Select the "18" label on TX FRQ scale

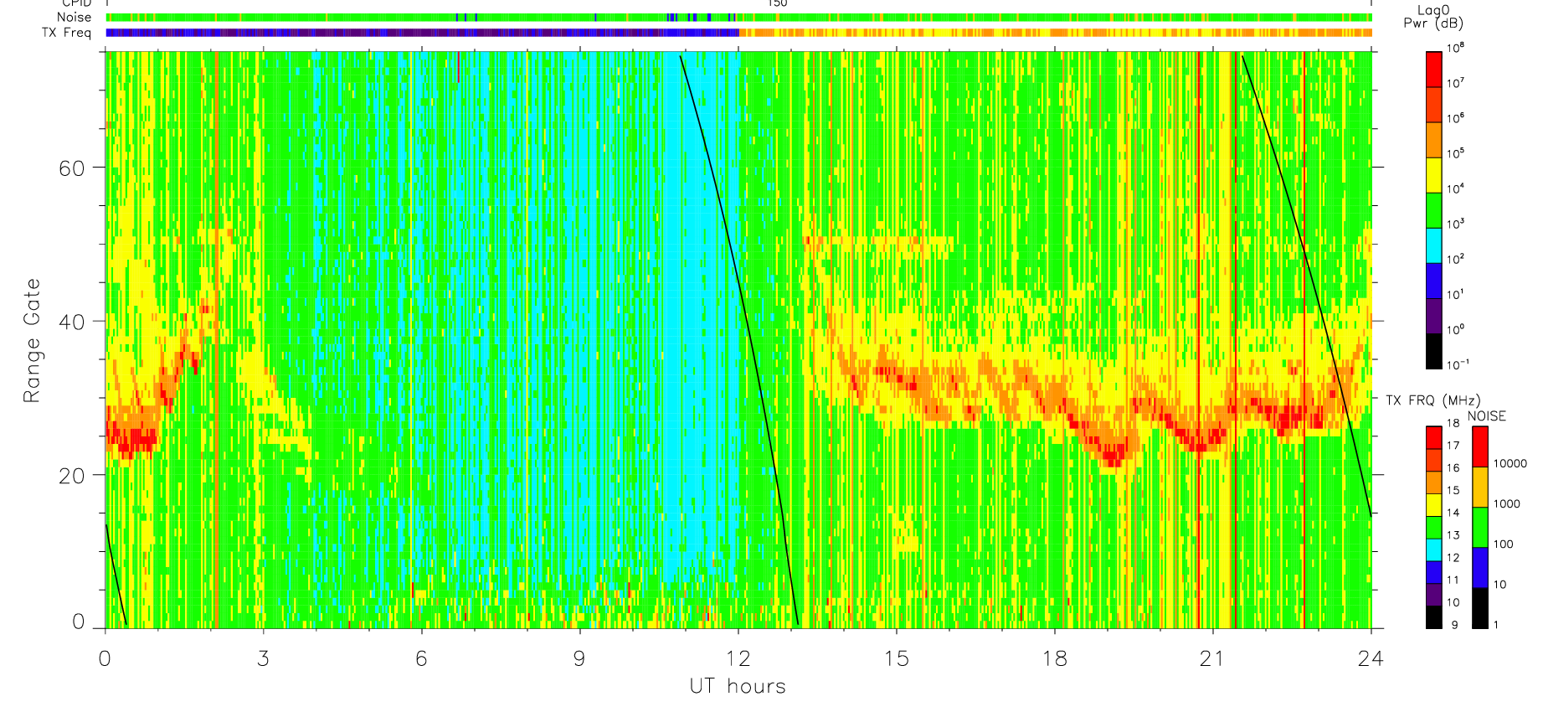(x=1453, y=423)
